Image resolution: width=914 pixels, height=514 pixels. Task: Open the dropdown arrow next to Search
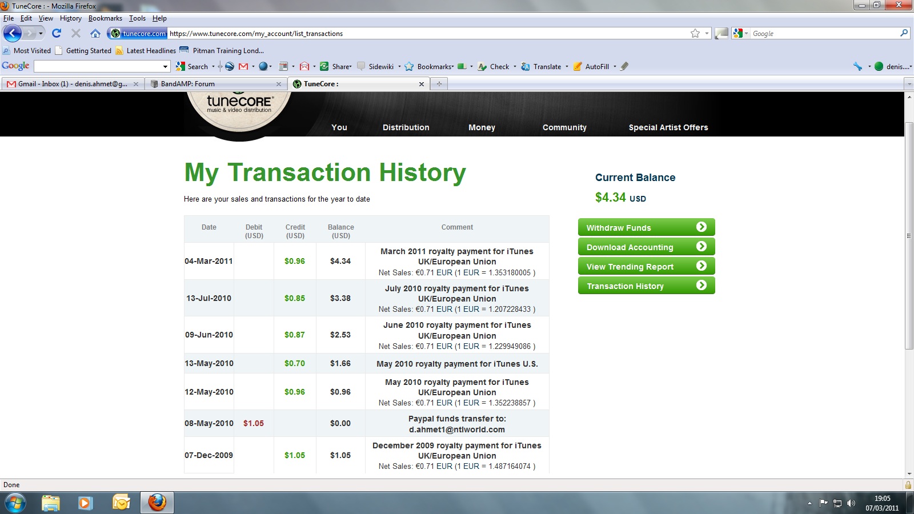coord(214,66)
